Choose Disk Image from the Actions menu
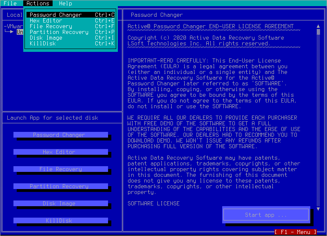Image resolution: width=327 pixels, height=236 pixels. pyautogui.click(x=71, y=38)
